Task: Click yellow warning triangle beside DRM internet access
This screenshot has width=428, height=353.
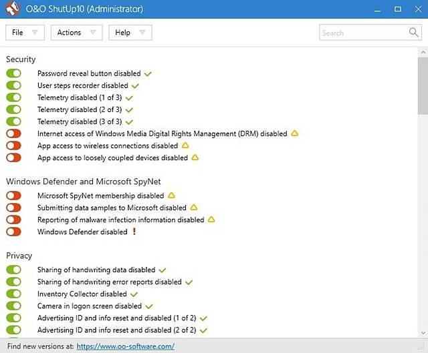Action: coord(294,133)
